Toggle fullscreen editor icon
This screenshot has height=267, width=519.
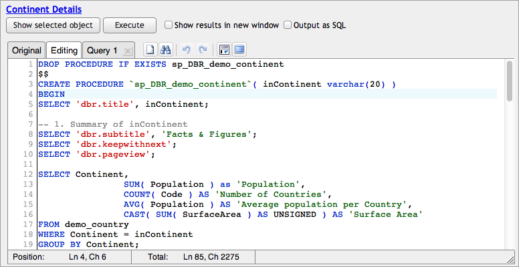[x=239, y=50]
